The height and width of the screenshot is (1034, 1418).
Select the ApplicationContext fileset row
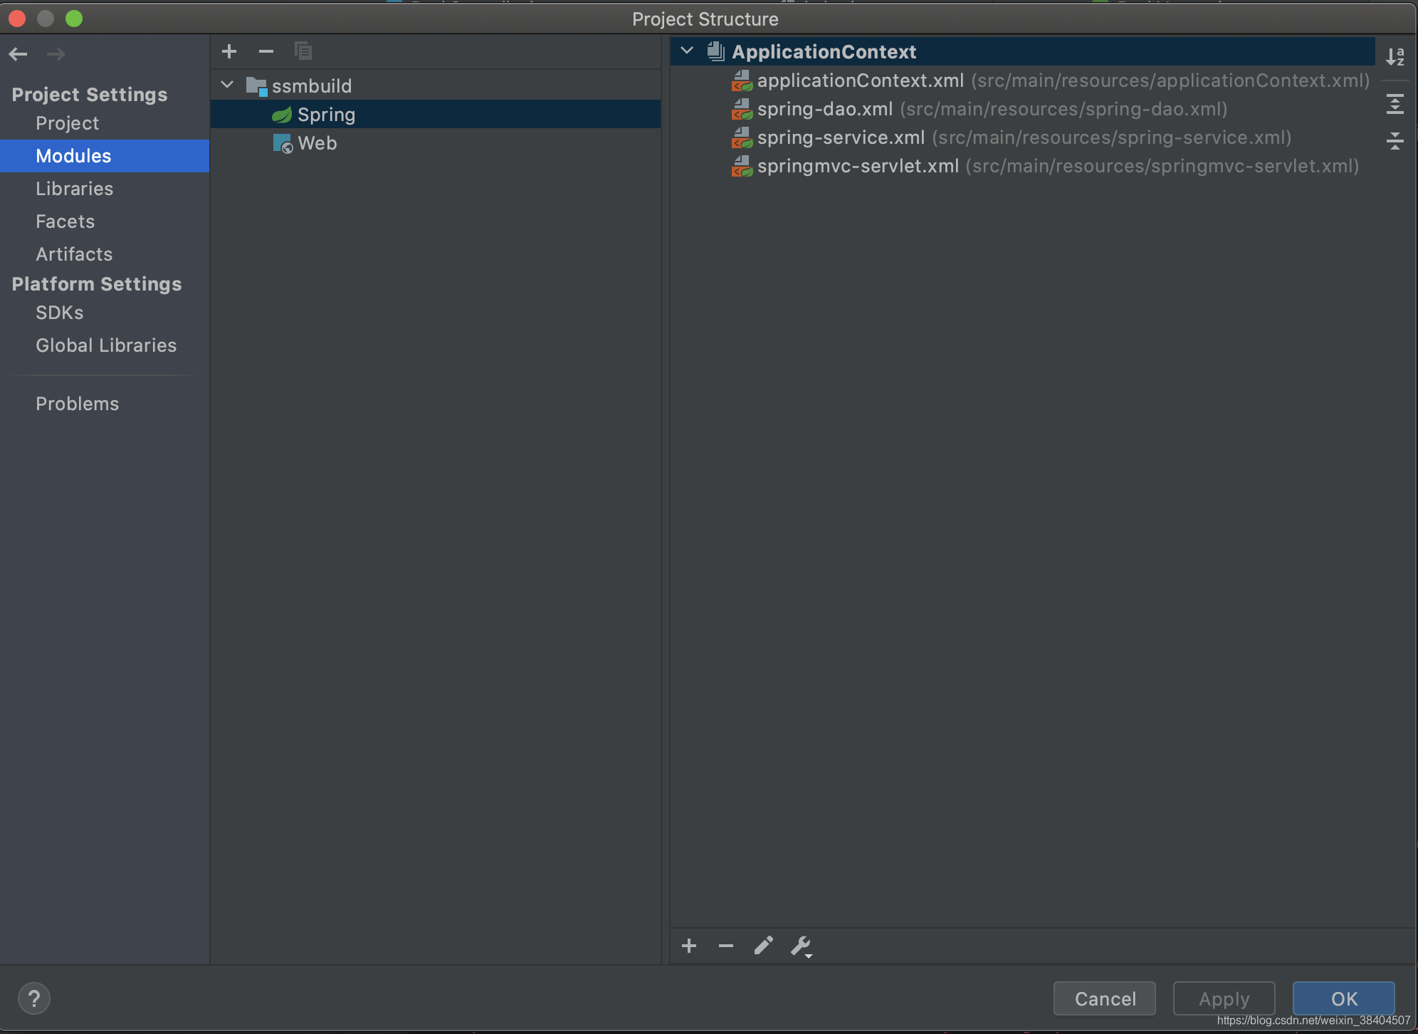1022,51
